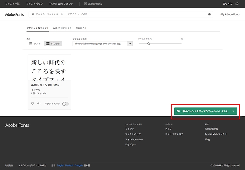Switch language to Deutsch
245x170 pixels.
tap(69, 165)
